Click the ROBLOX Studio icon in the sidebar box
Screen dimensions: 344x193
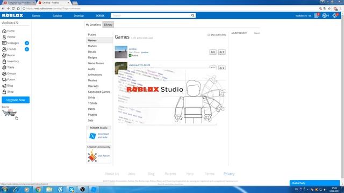tap(92, 136)
